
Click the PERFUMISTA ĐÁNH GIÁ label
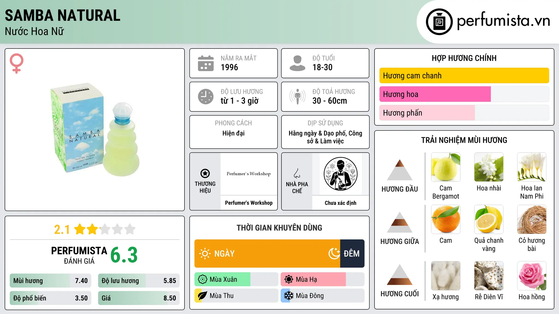(79, 255)
